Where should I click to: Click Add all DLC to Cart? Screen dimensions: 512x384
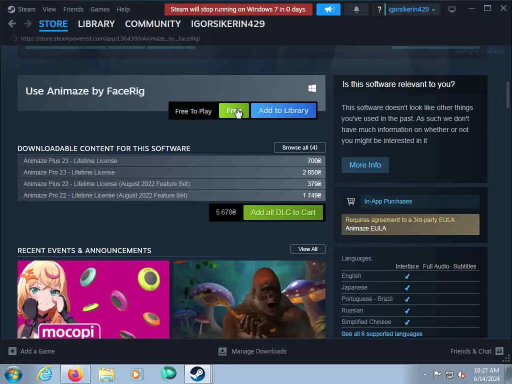tap(283, 212)
